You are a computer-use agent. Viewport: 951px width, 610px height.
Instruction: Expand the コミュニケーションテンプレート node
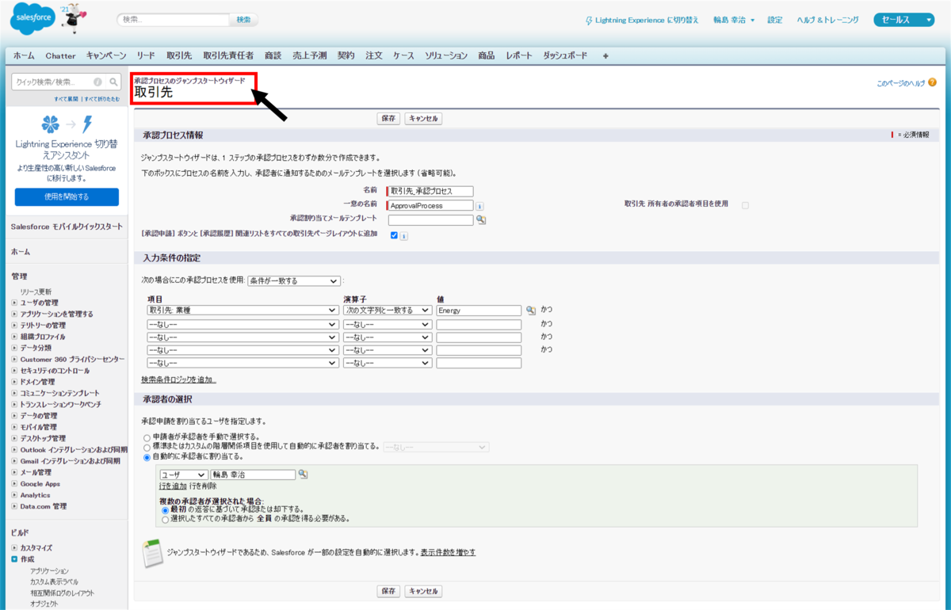(14, 393)
